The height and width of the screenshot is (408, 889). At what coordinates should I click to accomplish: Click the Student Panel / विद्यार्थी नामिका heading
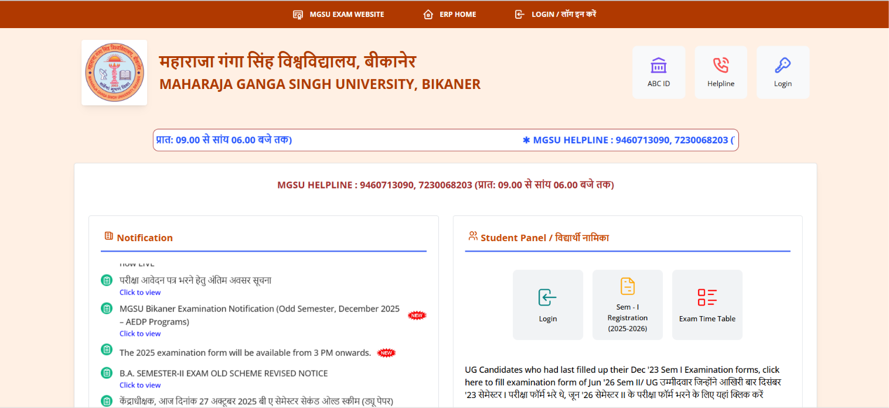click(544, 238)
